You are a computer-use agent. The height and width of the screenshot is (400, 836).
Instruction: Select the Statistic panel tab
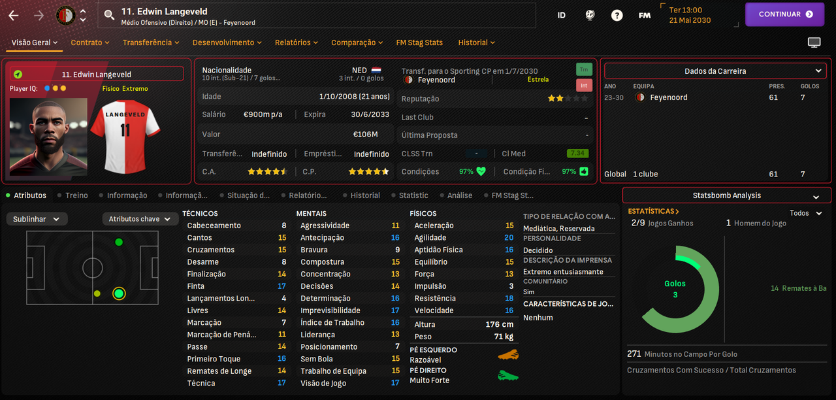coord(410,195)
